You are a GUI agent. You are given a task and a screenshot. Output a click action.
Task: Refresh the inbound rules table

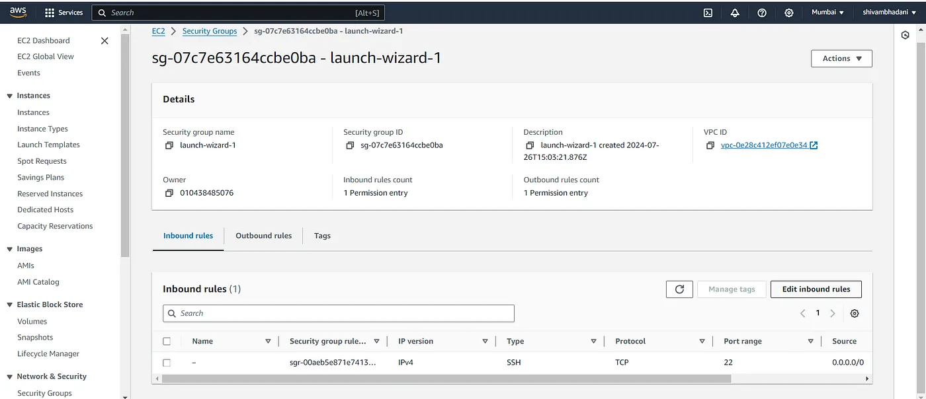pyautogui.click(x=679, y=289)
